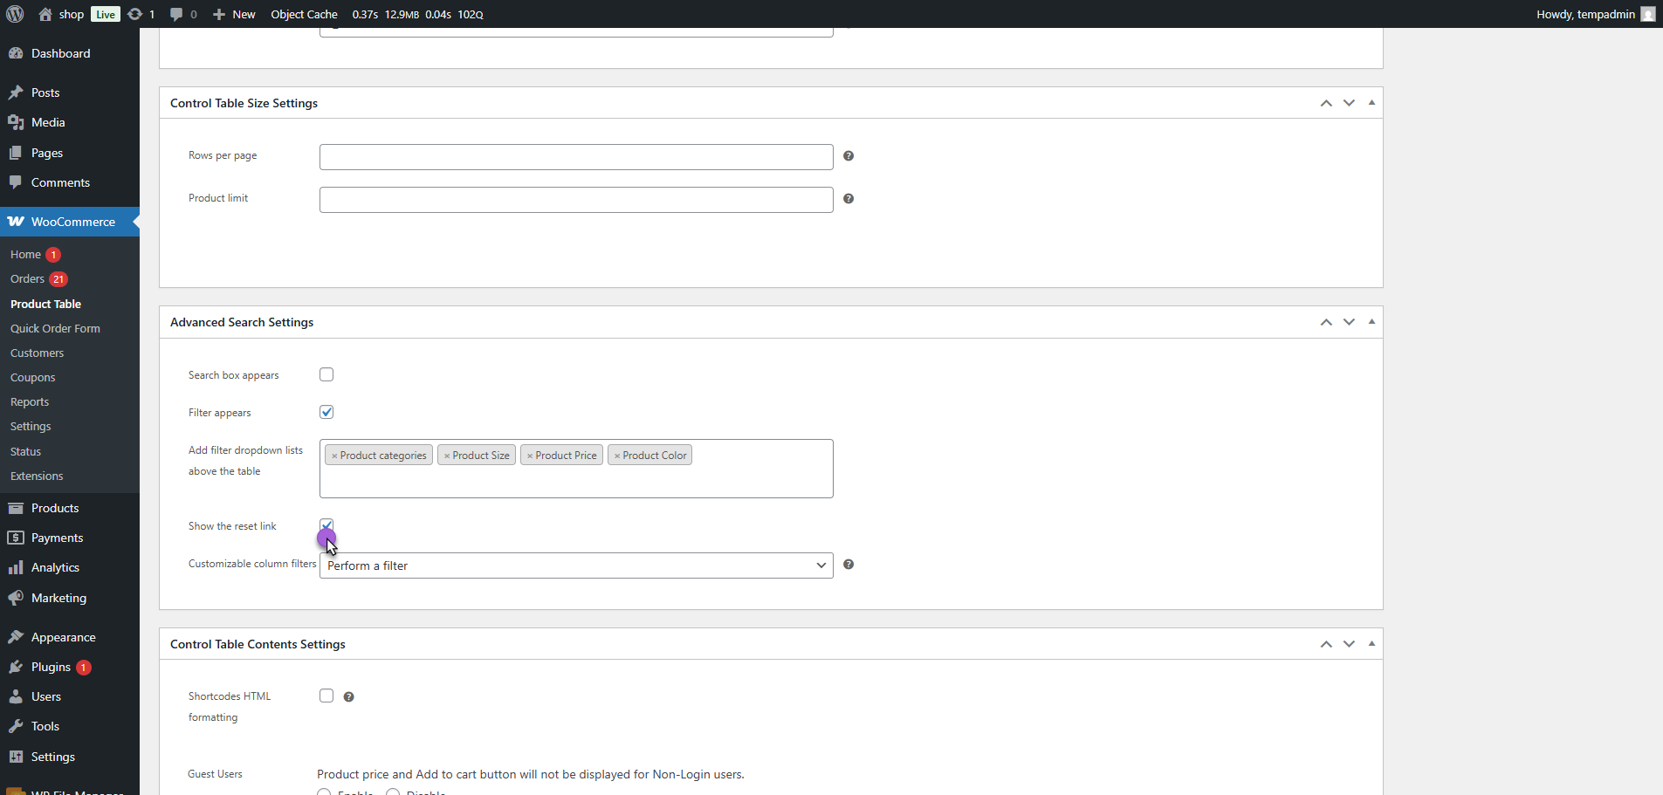Tick the Shortcodes HTML formatting checkbox
The width and height of the screenshot is (1663, 795).
(x=326, y=696)
